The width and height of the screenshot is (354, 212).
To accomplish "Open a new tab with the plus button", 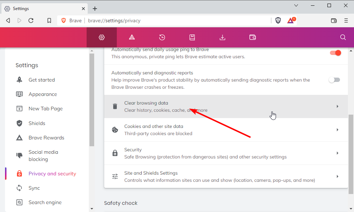I will pyautogui.click(x=95, y=9).
